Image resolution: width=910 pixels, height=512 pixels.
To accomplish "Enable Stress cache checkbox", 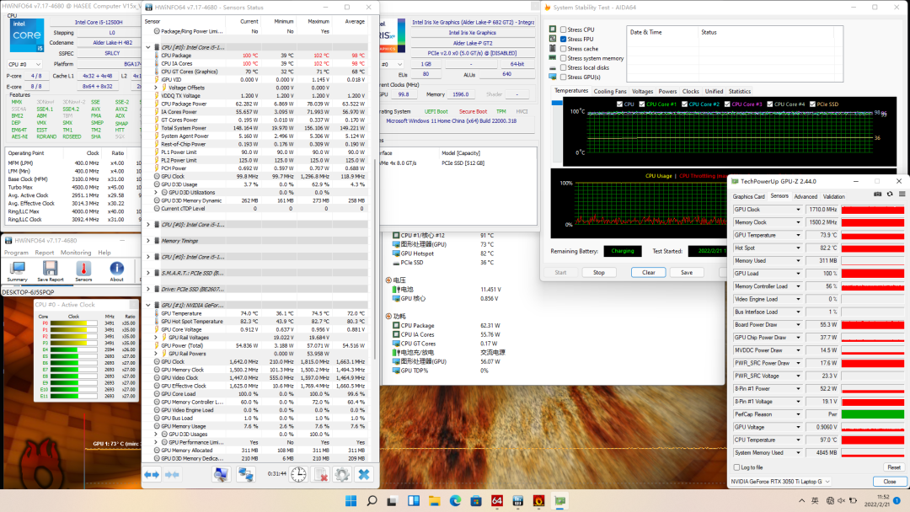I will pyautogui.click(x=563, y=49).
